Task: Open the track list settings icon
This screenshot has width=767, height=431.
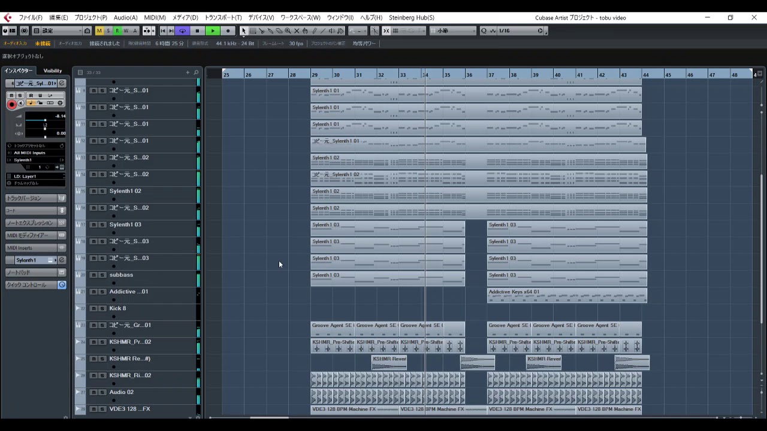Action: [x=80, y=72]
